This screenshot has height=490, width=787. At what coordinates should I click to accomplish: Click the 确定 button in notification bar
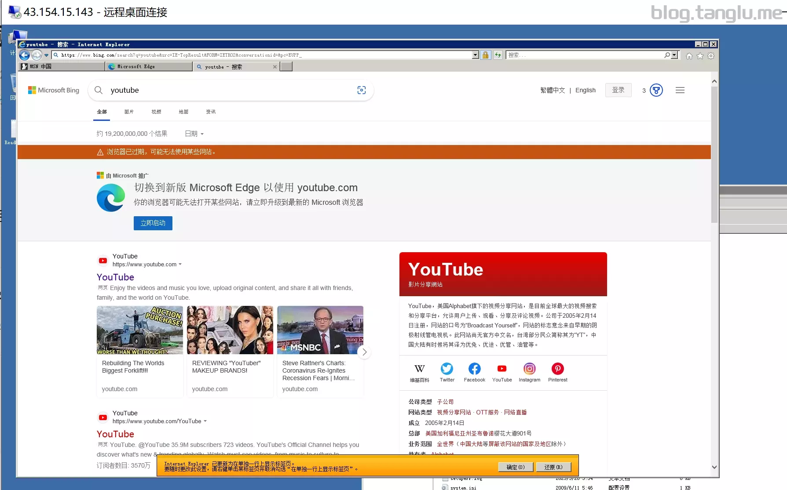[515, 467]
